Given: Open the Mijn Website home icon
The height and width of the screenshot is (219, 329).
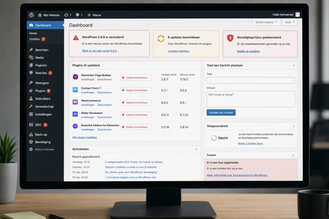Looking at the screenshot, I should click(x=40, y=15).
